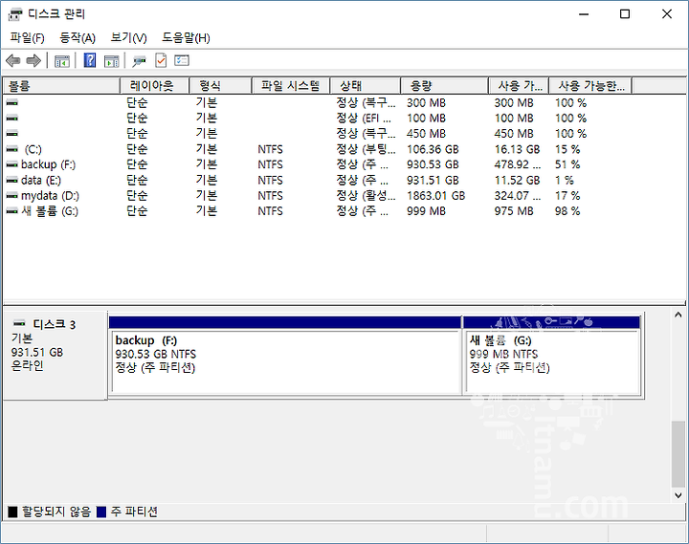This screenshot has width=689, height=544.
Task: Open the 도움말(H) menu
Action: [186, 37]
